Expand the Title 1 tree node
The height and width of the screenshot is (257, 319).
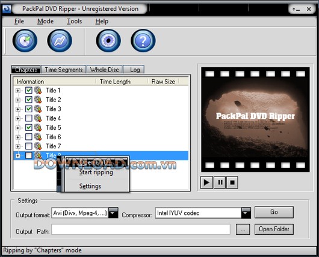pos(18,91)
